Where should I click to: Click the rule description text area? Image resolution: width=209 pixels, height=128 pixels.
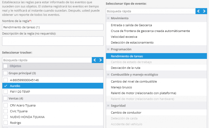click(x=53, y=41)
